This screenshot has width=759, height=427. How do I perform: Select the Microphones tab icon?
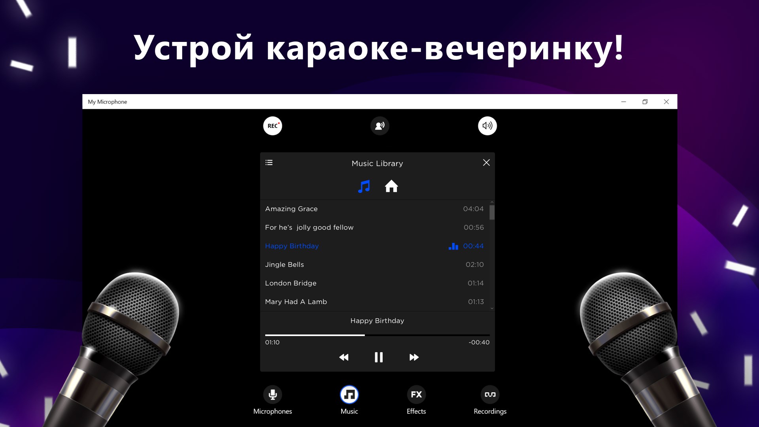[272, 394]
